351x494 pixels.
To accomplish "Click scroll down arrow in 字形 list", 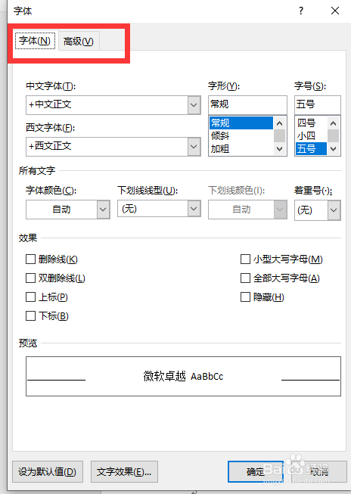I will [279, 149].
